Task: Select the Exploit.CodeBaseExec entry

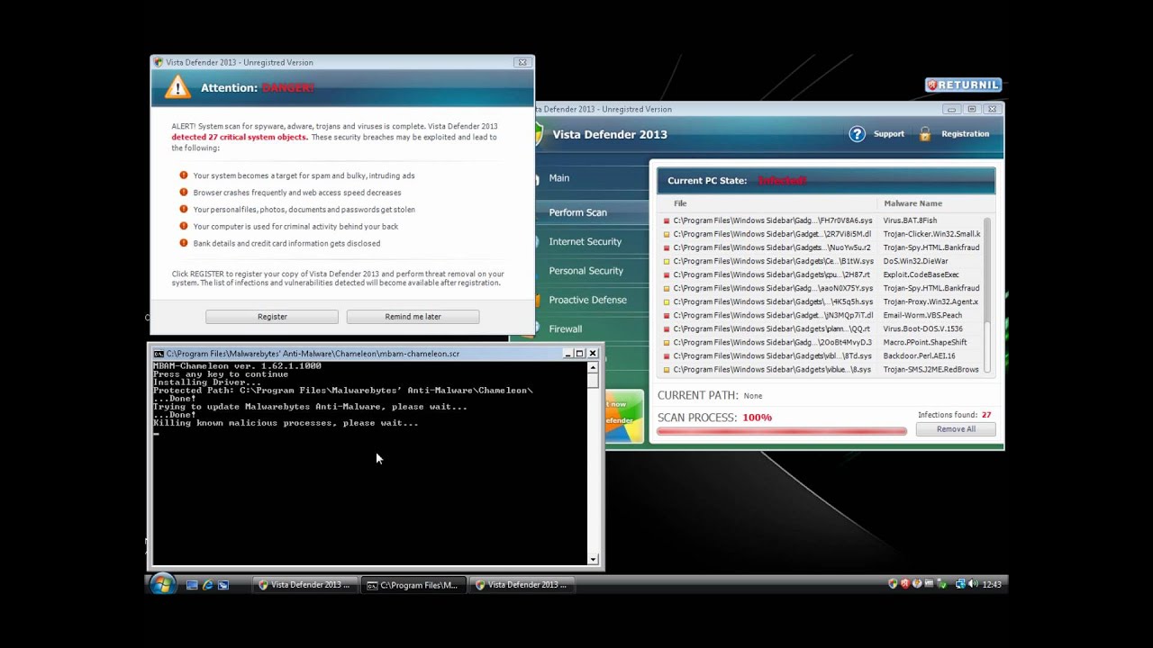Action: tap(921, 274)
